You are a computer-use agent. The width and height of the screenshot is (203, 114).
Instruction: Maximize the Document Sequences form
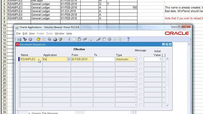coord(167,44)
